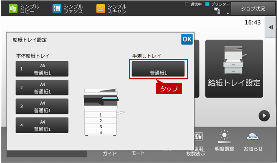
Task: Open the Job Status (ジョブ状況) screen
Action: (253, 9)
